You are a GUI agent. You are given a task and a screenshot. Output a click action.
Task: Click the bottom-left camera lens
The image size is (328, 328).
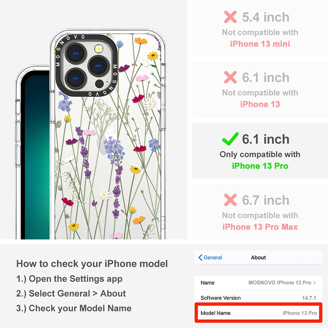[x=76, y=78]
